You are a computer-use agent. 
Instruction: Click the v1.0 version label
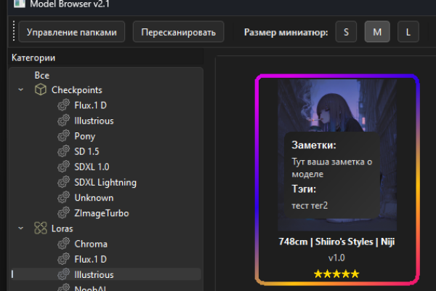tap(336, 258)
